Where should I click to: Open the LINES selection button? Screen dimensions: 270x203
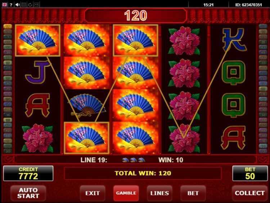[159, 193]
